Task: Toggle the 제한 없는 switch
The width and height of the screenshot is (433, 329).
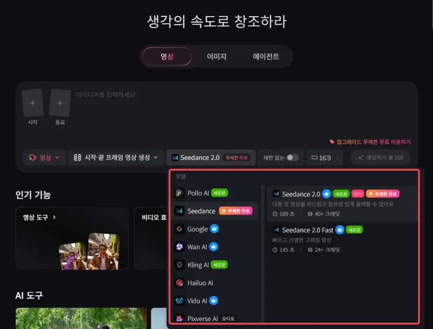Action: point(292,157)
